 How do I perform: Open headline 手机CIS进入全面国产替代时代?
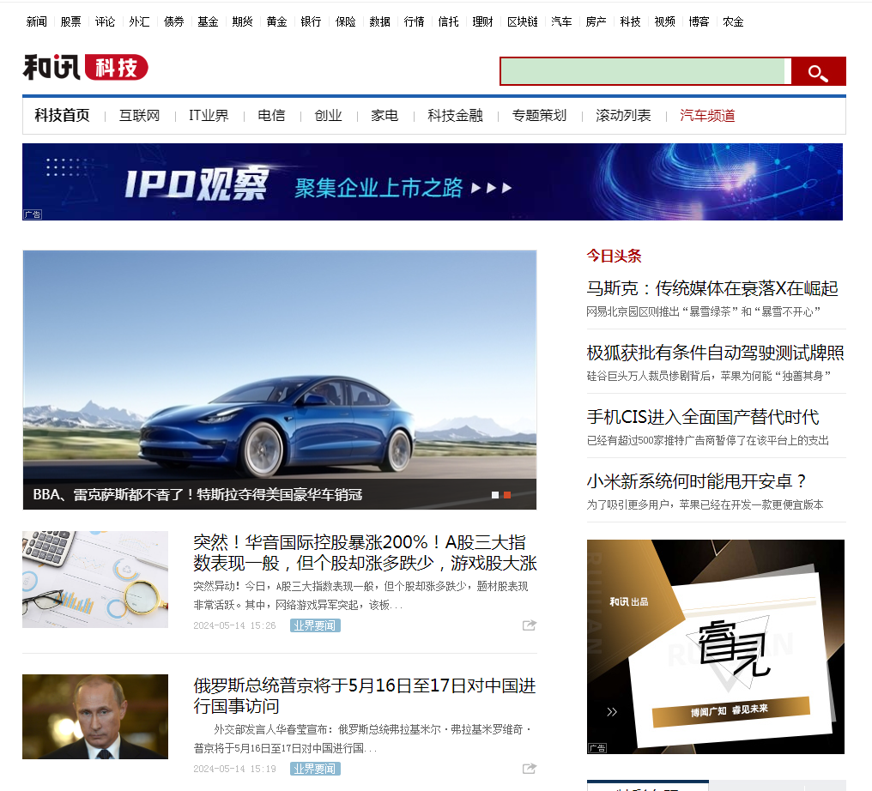pyautogui.click(x=703, y=417)
